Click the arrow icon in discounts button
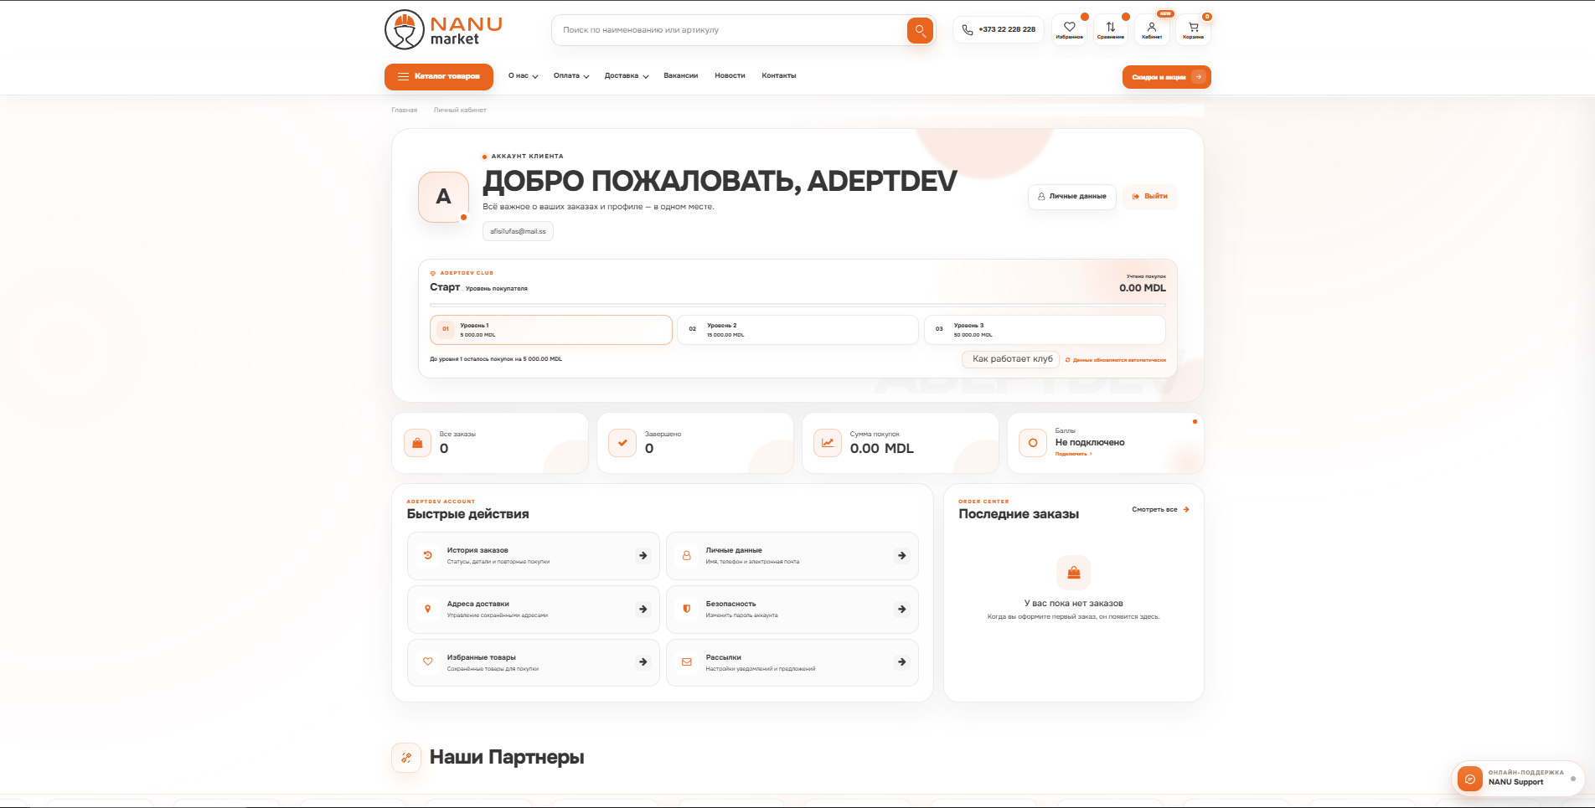Image resolution: width=1595 pixels, height=808 pixels. tap(1198, 77)
